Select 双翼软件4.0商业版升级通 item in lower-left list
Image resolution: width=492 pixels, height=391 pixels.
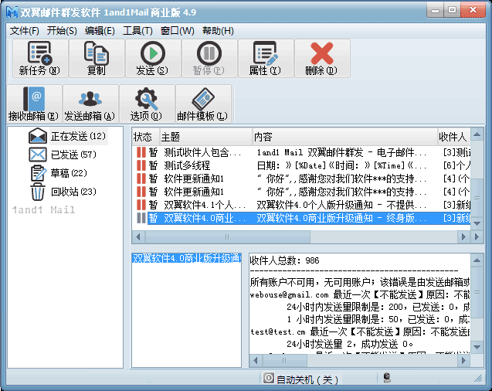187,258
